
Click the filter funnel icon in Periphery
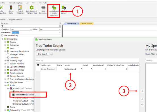(x=2, y=26)
